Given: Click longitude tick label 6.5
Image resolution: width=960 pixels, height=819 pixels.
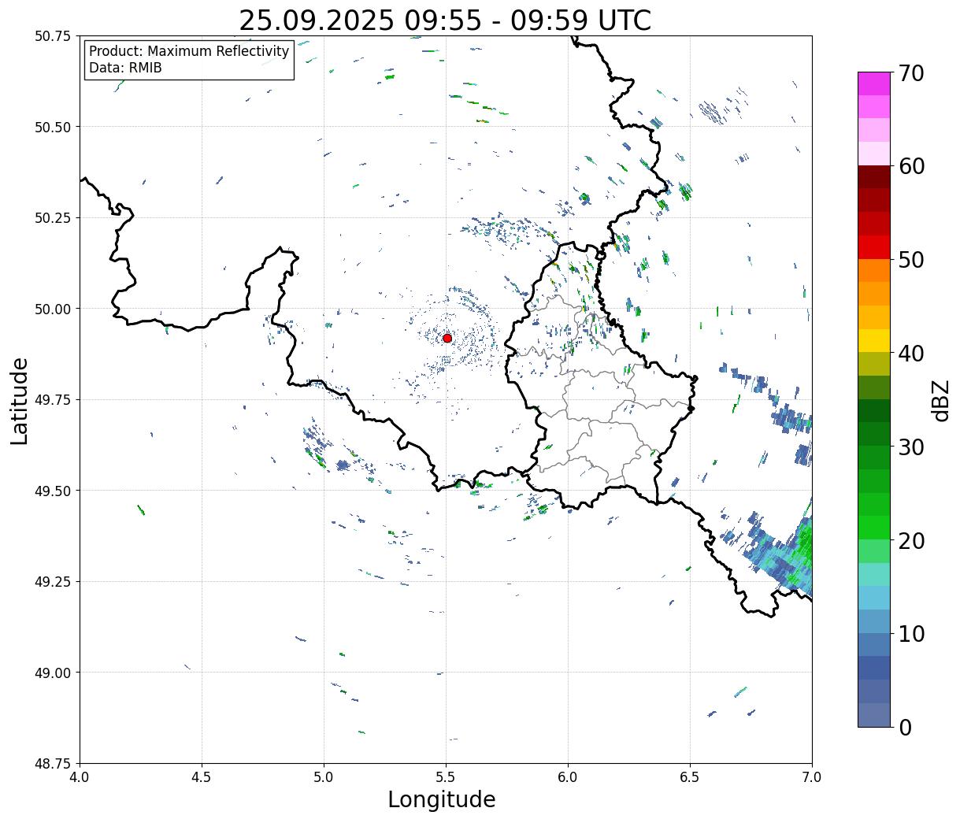Looking at the screenshot, I should click(690, 777).
